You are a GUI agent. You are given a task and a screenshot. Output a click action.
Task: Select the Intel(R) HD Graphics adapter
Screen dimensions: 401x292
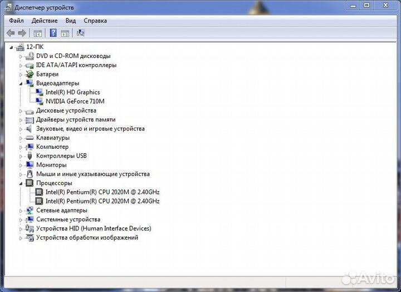[x=72, y=93]
